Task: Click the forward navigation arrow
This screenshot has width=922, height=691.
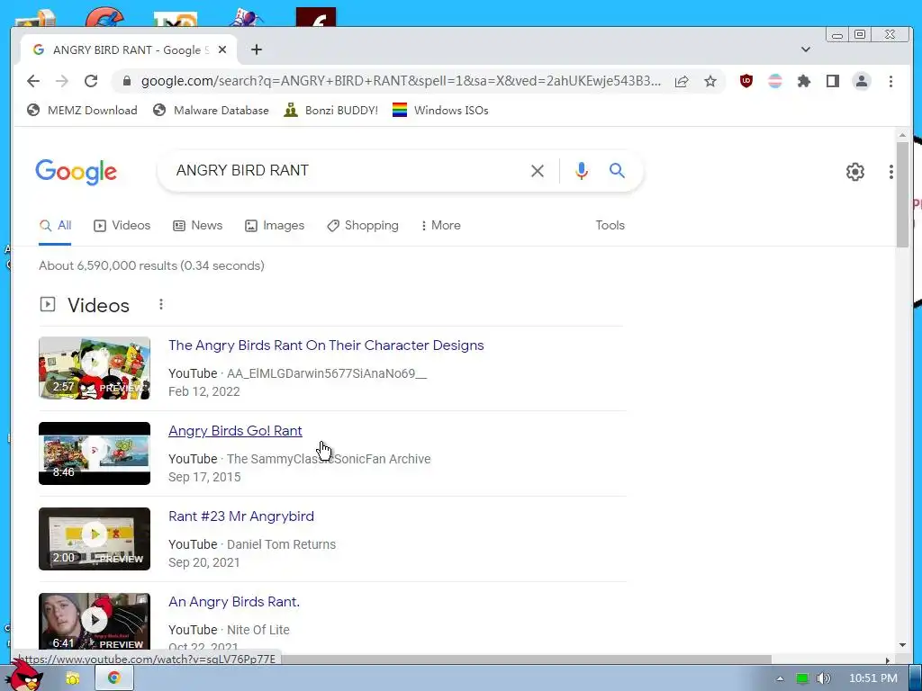Action: coord(62,81)
